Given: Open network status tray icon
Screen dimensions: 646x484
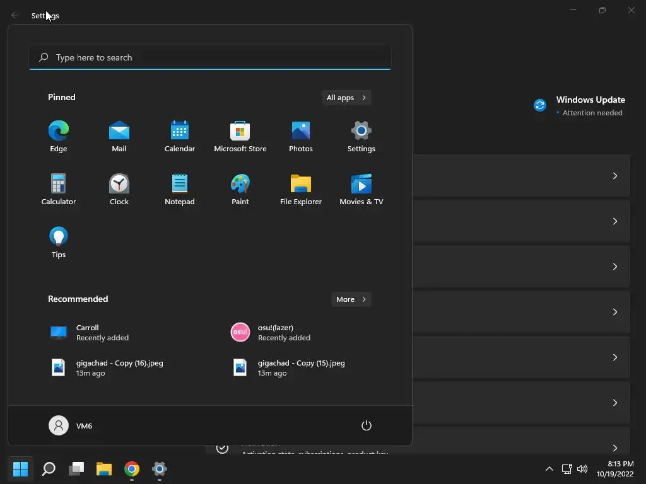Looking at the screenshot, I should click(x=567, y=469).
